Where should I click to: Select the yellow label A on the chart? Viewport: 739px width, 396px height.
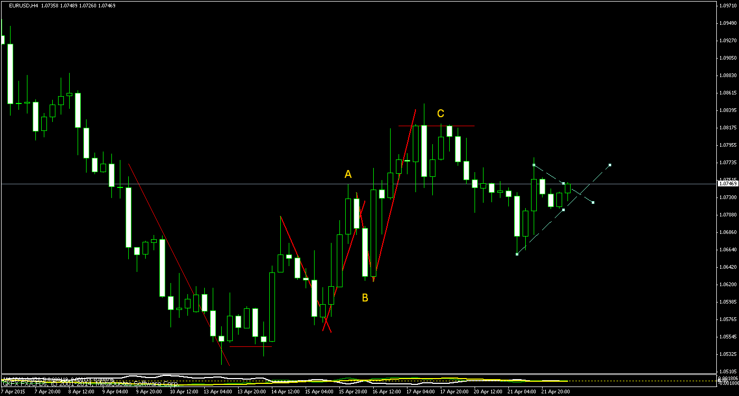(348, 174)
